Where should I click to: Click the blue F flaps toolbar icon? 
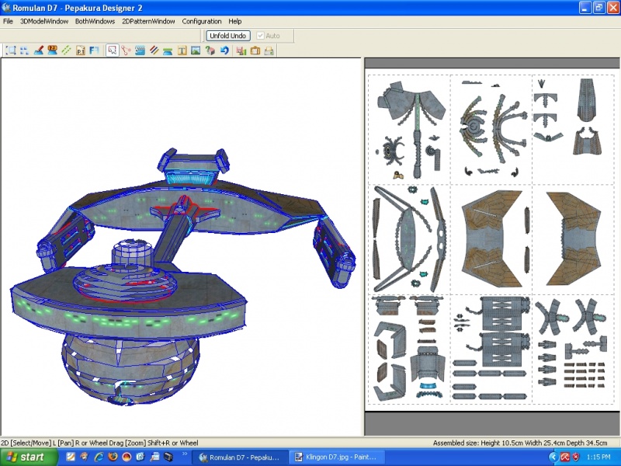coord(94,50)
